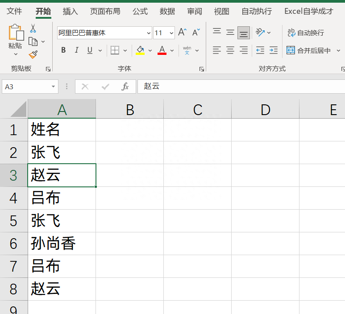Select cell with 孙尚香
This screenshot has height=314, width=345.
click(62, 244)
